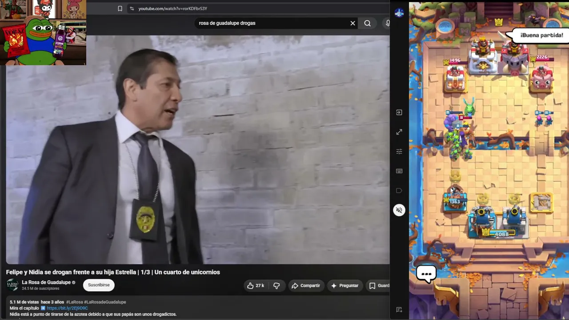This screenshot has width=569, height=320.
Task: Like the video with thumbs up
Action: (256, 285)
